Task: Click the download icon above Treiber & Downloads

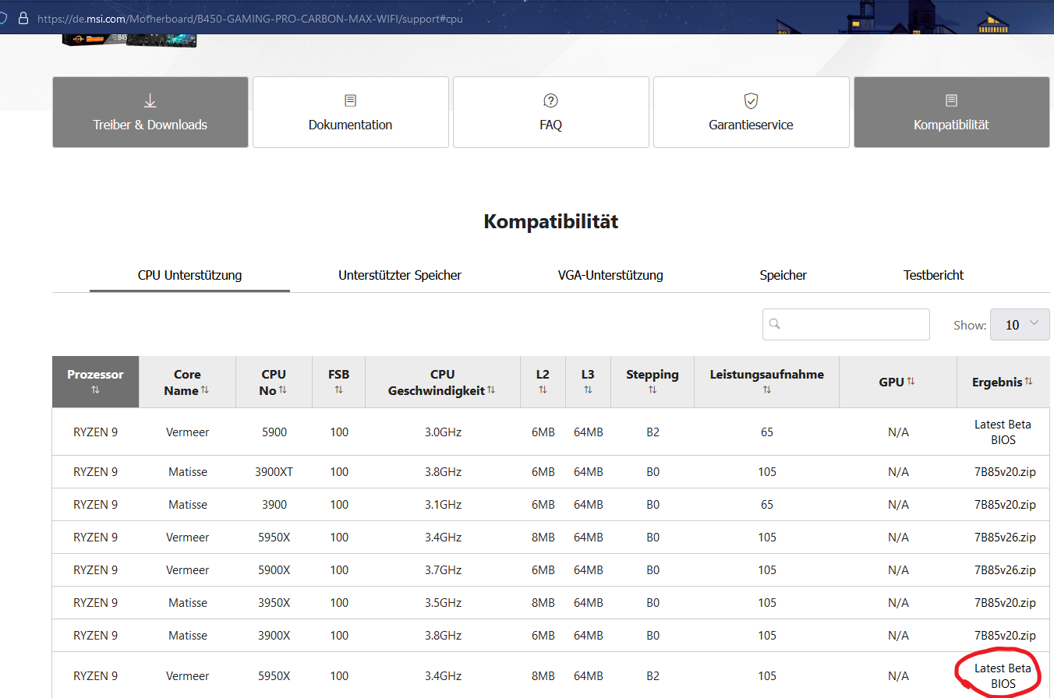Action: 150,100
